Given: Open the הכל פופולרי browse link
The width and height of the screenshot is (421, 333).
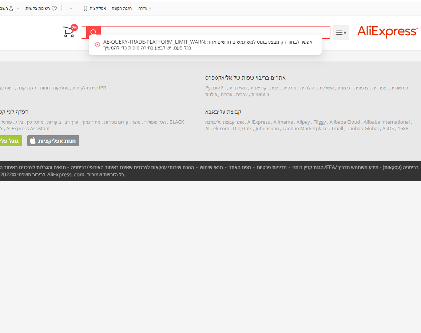Looking at the screenshot, I should 155,122.
